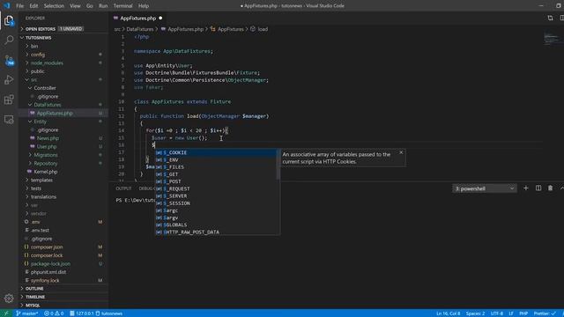Click the master branch in status bar
This screenshot has height=317, width=564.
pyautogui.click(x=27, y=313)
